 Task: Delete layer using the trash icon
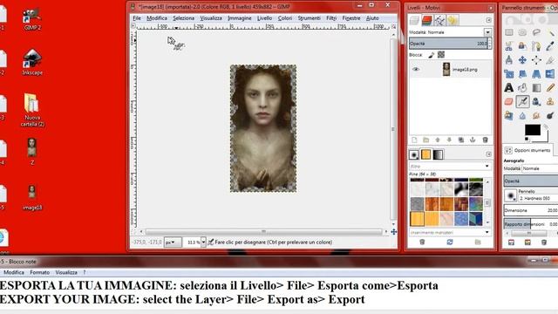pyautogui.click(x=485, y=140)
